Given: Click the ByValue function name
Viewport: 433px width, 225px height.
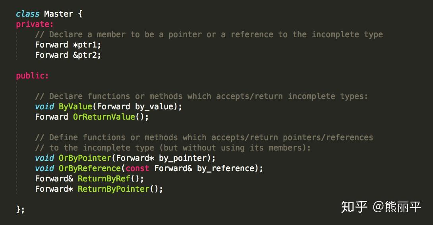Looking at the screenshot, I should (x=75, y=107).
